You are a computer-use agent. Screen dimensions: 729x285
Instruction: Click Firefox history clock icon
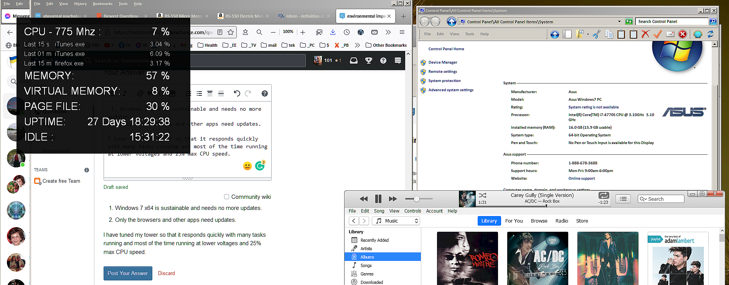tap(346, 32)
